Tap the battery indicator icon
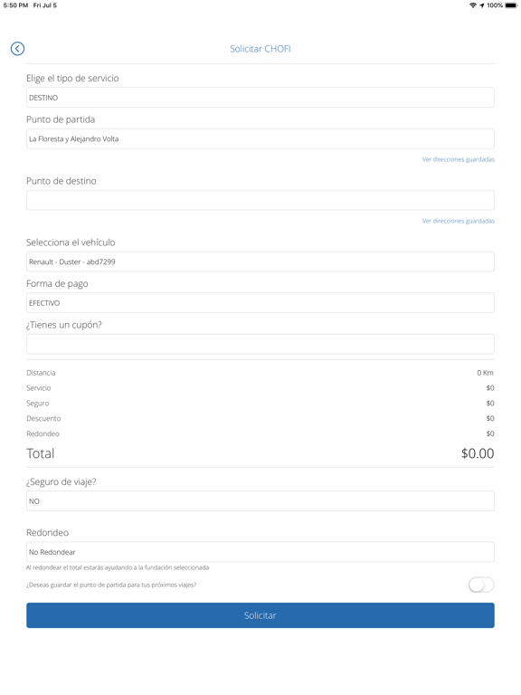This screenshot has width=521, height=695. click(x=510, y=5)
